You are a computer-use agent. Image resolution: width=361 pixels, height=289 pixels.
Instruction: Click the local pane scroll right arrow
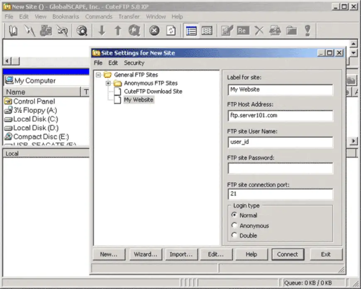click(354, 141)
